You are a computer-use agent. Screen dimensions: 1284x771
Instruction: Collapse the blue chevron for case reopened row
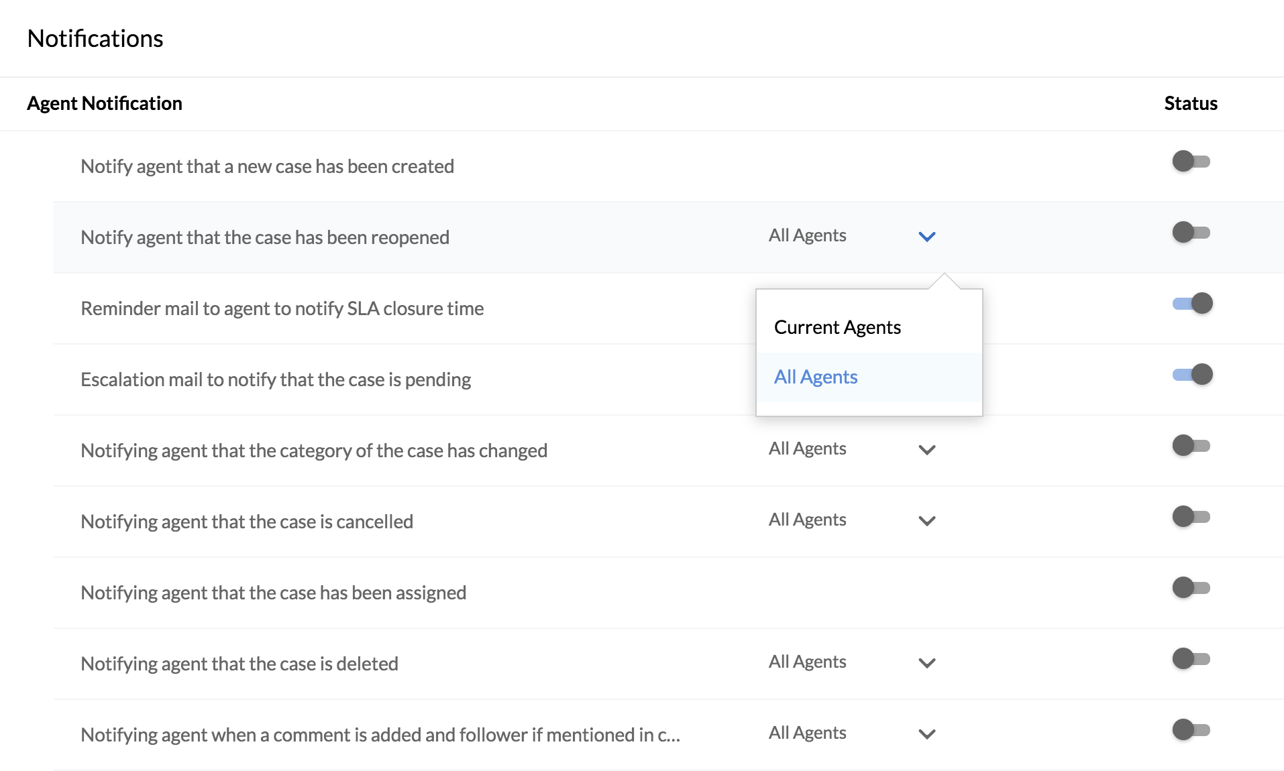(x=927, y=237)
